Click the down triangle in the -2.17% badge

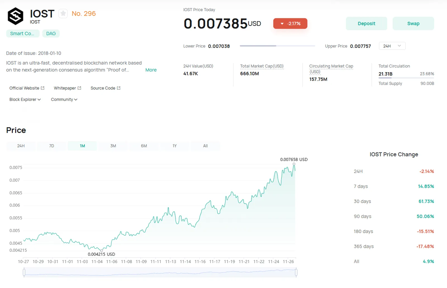click(x=282, y=24)
